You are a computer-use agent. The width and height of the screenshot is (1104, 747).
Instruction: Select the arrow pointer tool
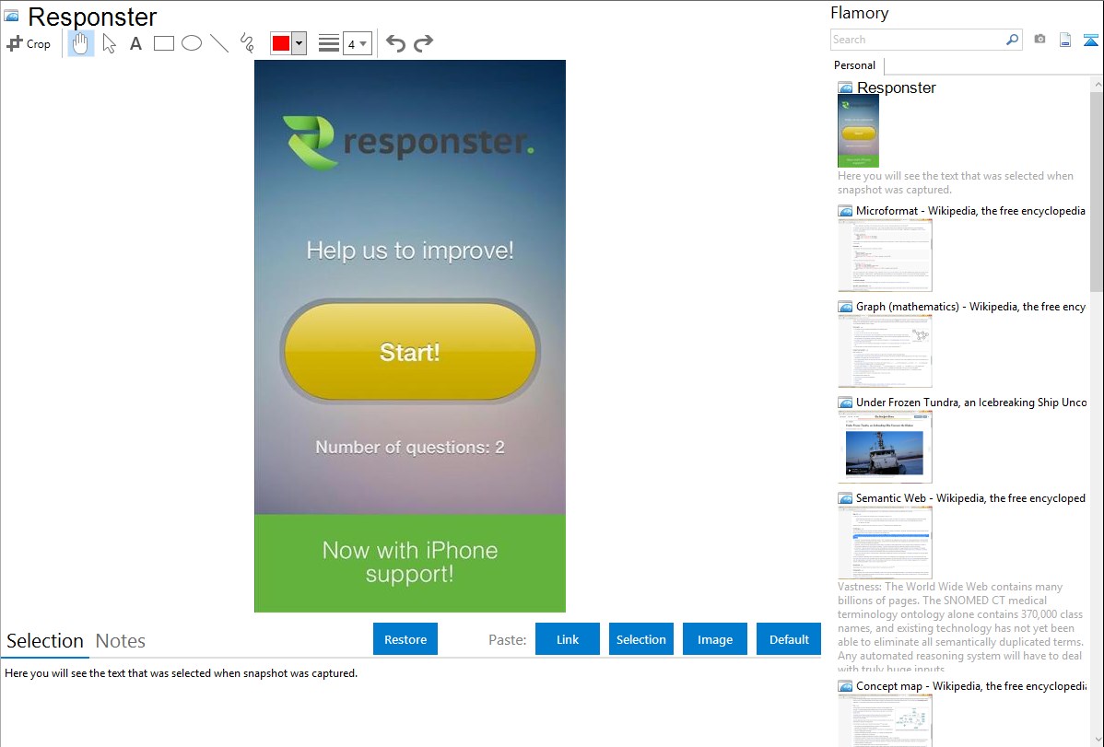coord(109,43)
